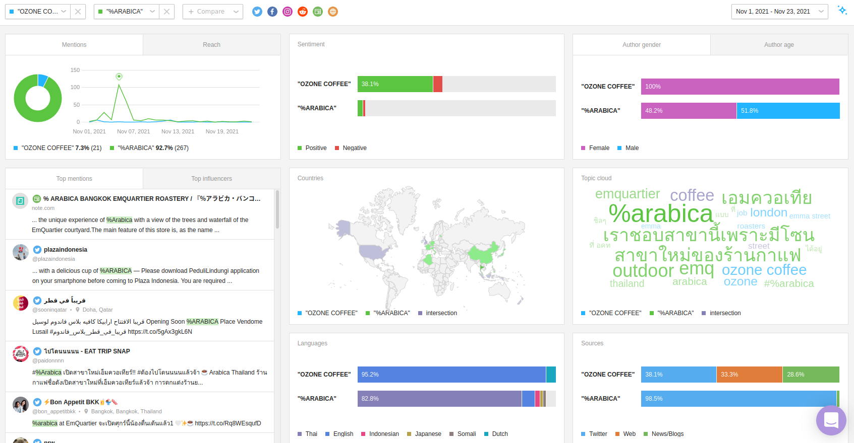Toggle the News/Blogs source filter icon

318,12
